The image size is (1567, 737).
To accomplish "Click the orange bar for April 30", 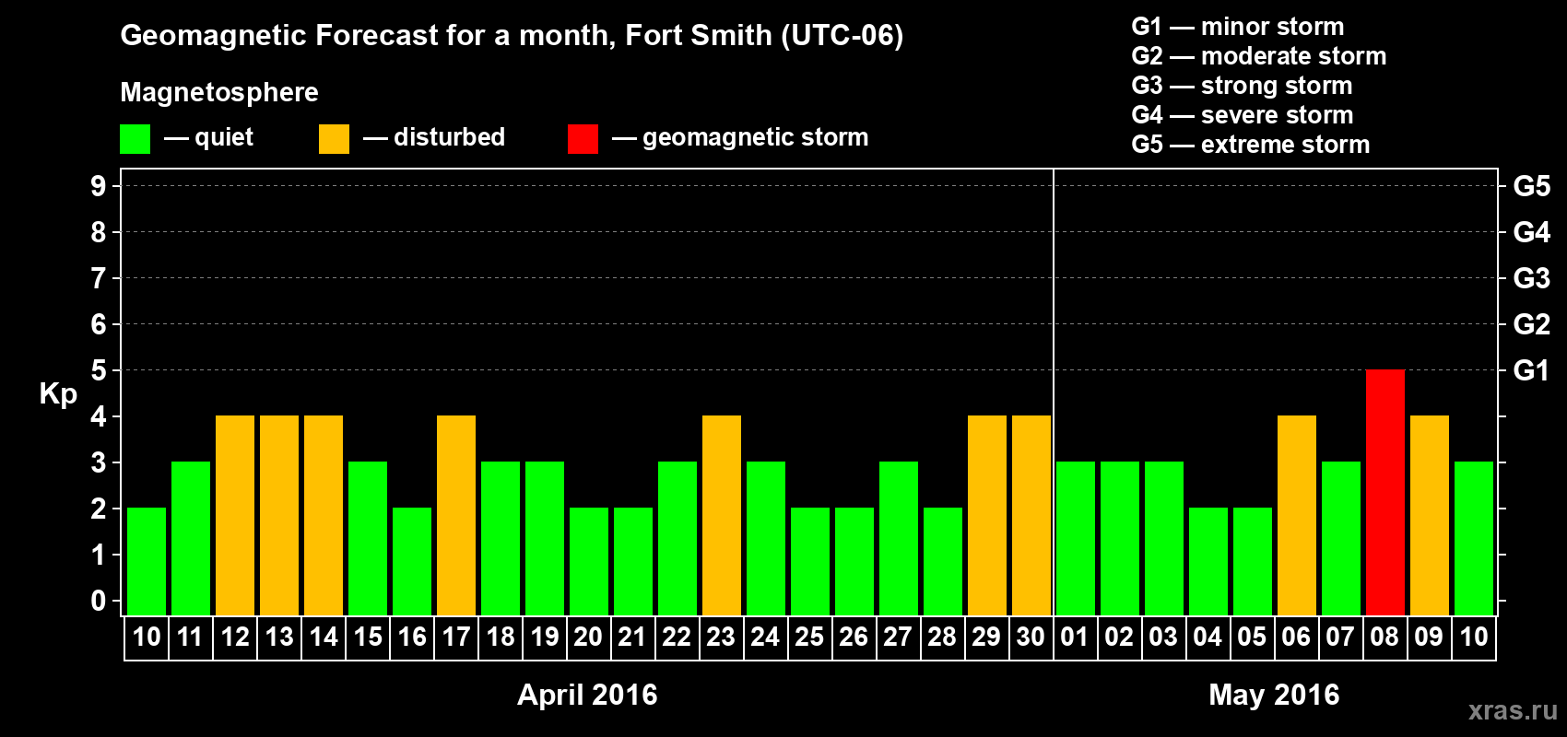I will pyautogui.click(x=1031, y=515).
